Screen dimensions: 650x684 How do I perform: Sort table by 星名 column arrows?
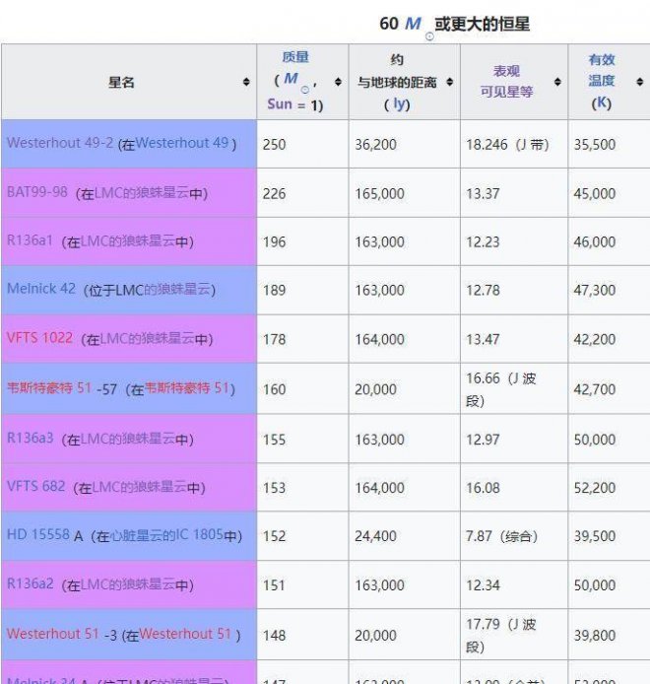point(246,83)
